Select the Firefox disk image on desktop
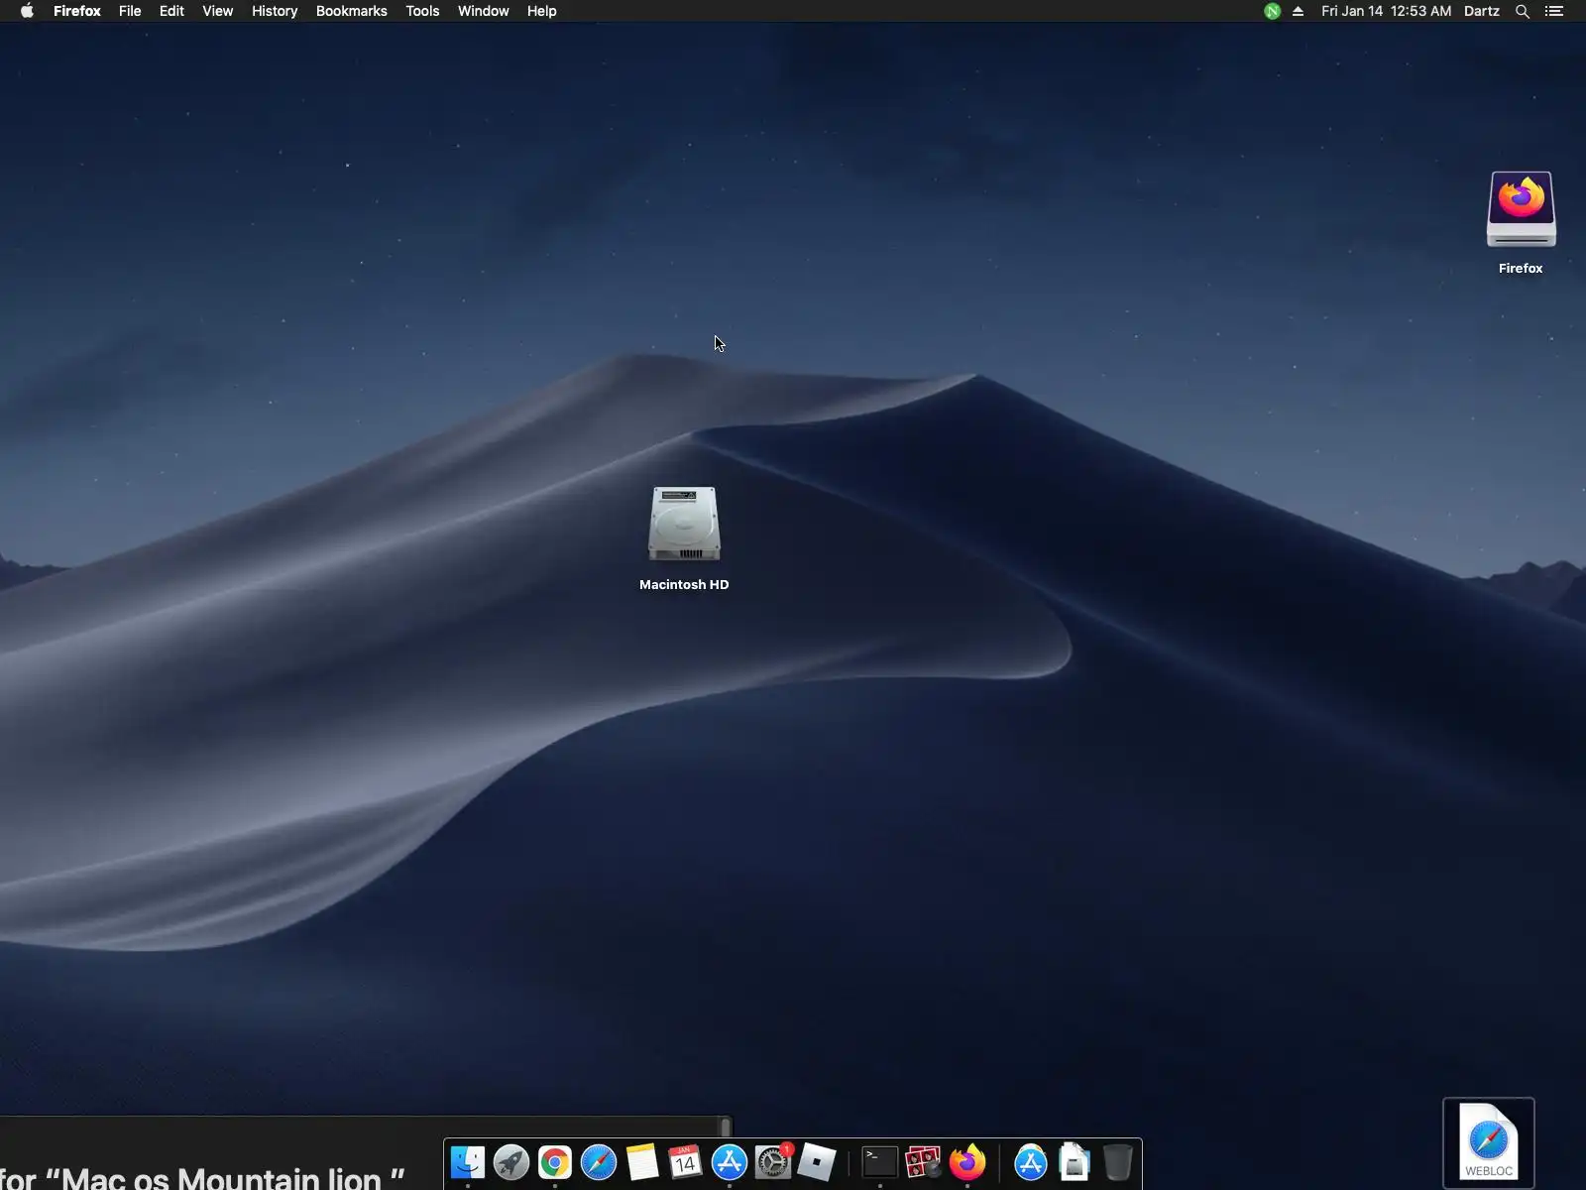1586x1190 pixels. tap(1522, 209)
